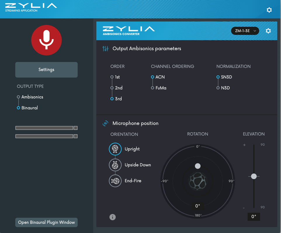
Task: Select 3rd order radio button
Action: pos(112,99)
